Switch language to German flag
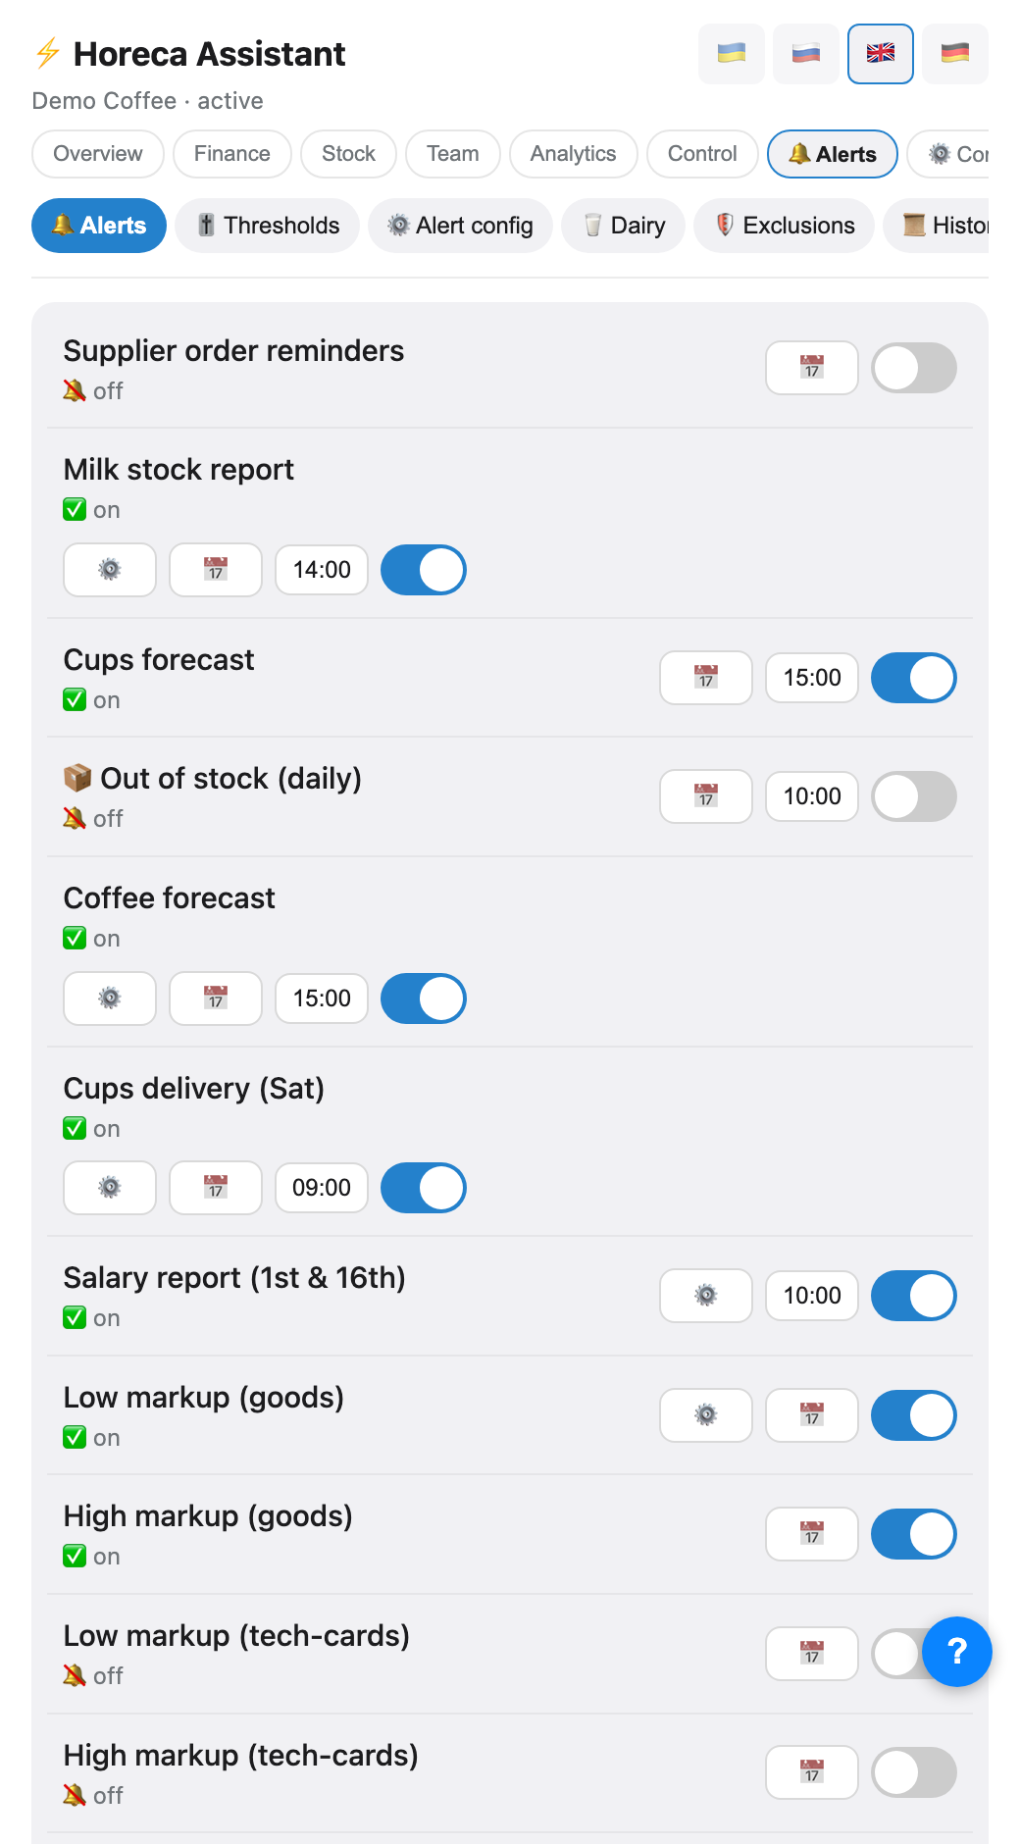Screen dimensions: 1020x1844 (x=955, y=54)
